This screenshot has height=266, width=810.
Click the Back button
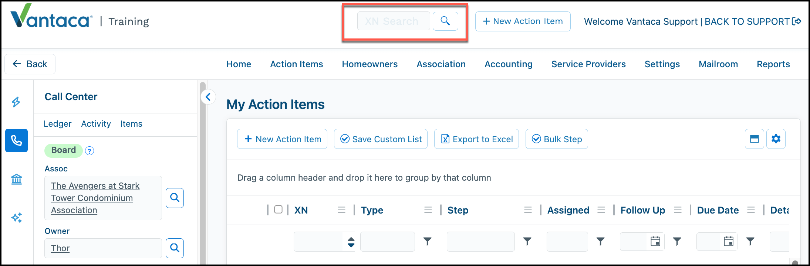30,64
